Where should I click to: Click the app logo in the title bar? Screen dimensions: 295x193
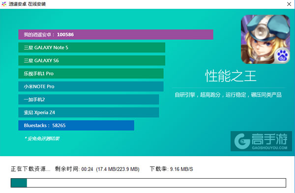pos(4,4)
